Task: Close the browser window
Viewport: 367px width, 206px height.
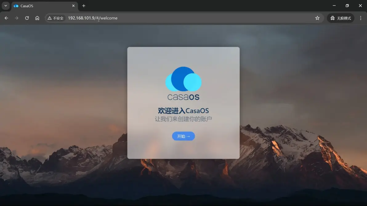Action: [x=360, y=6]
